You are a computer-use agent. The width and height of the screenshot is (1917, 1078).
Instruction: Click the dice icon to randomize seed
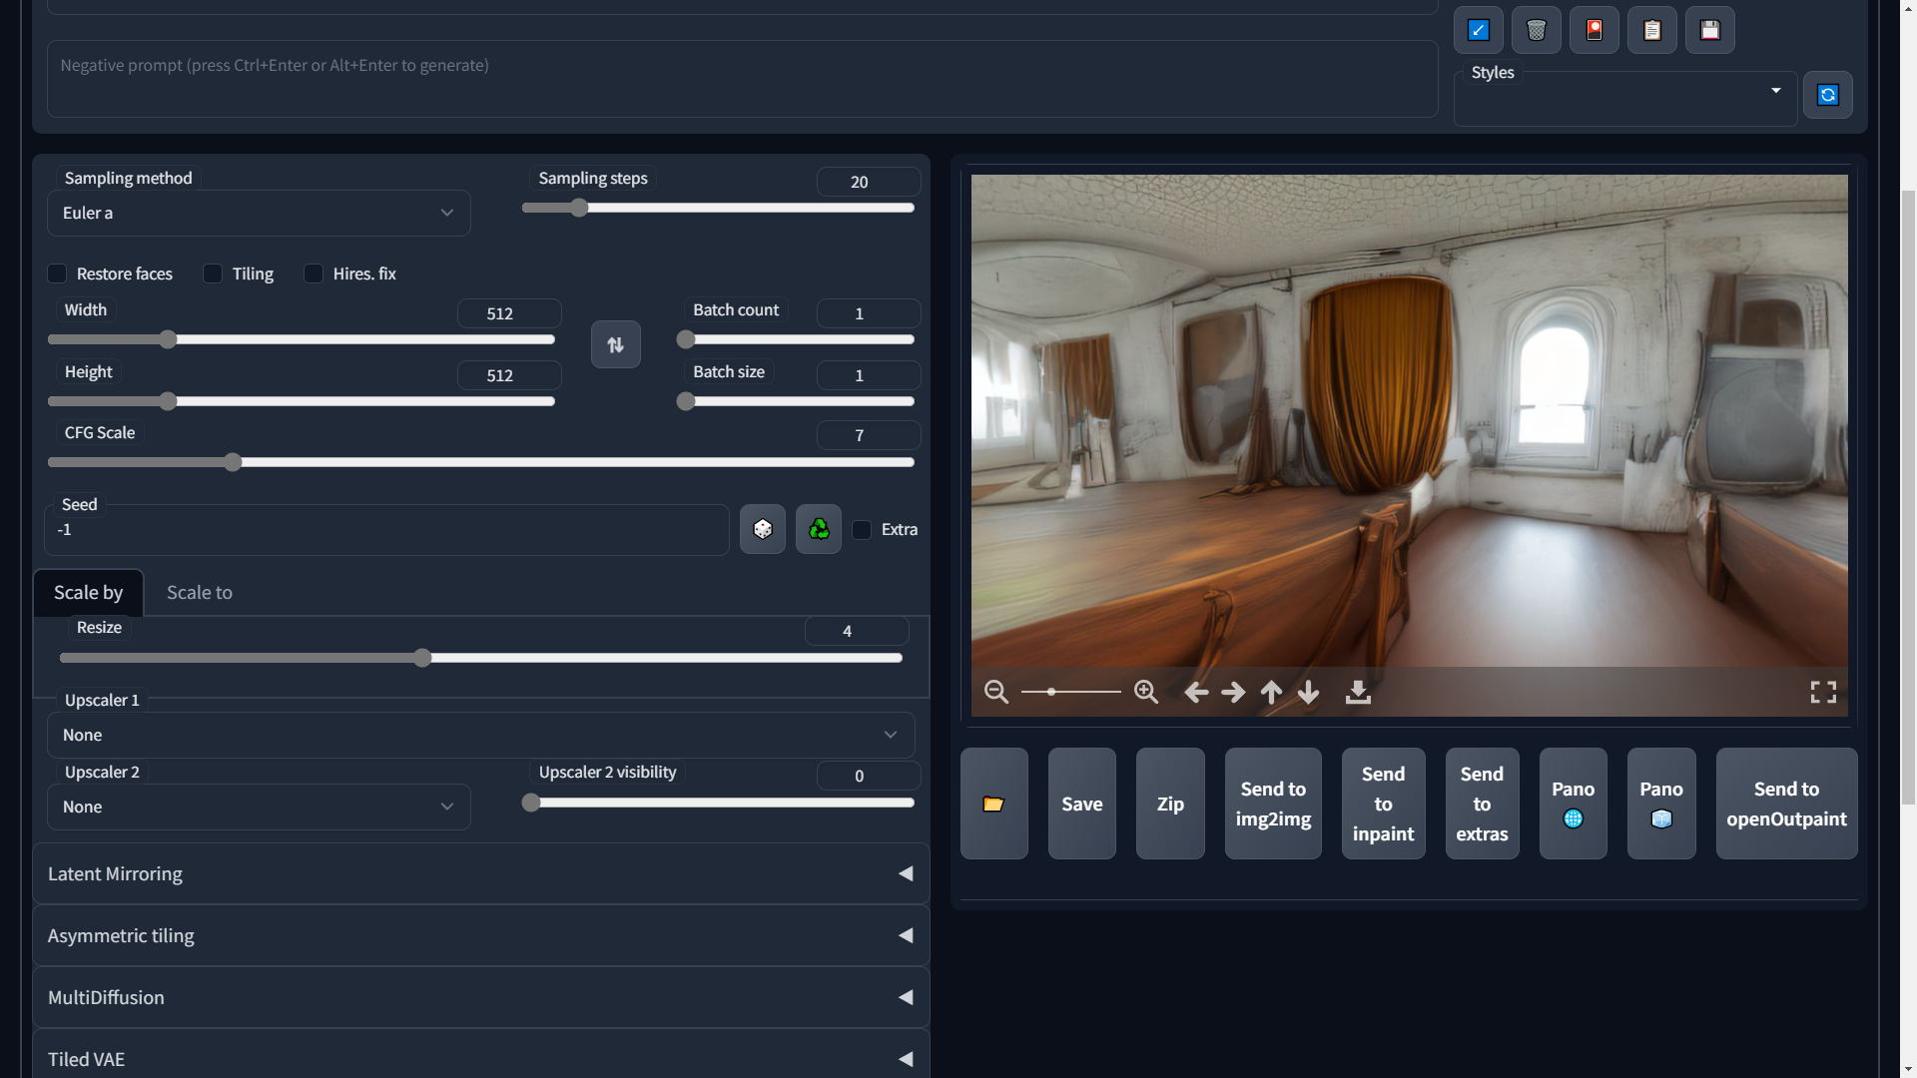tap(762, 529)
